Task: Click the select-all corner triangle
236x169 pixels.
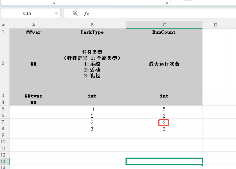Action: (x=4, y=25)
